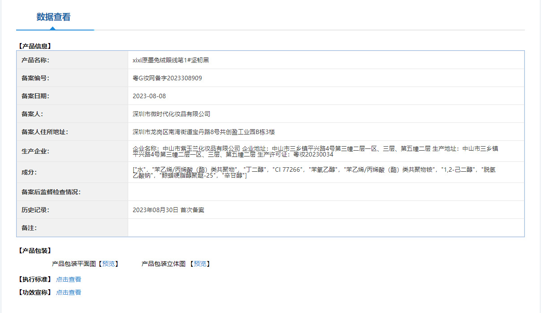Open 预览 link for 产品包装立体图
Viewport: 541px width, 313px height.
[x=199, y=264]
